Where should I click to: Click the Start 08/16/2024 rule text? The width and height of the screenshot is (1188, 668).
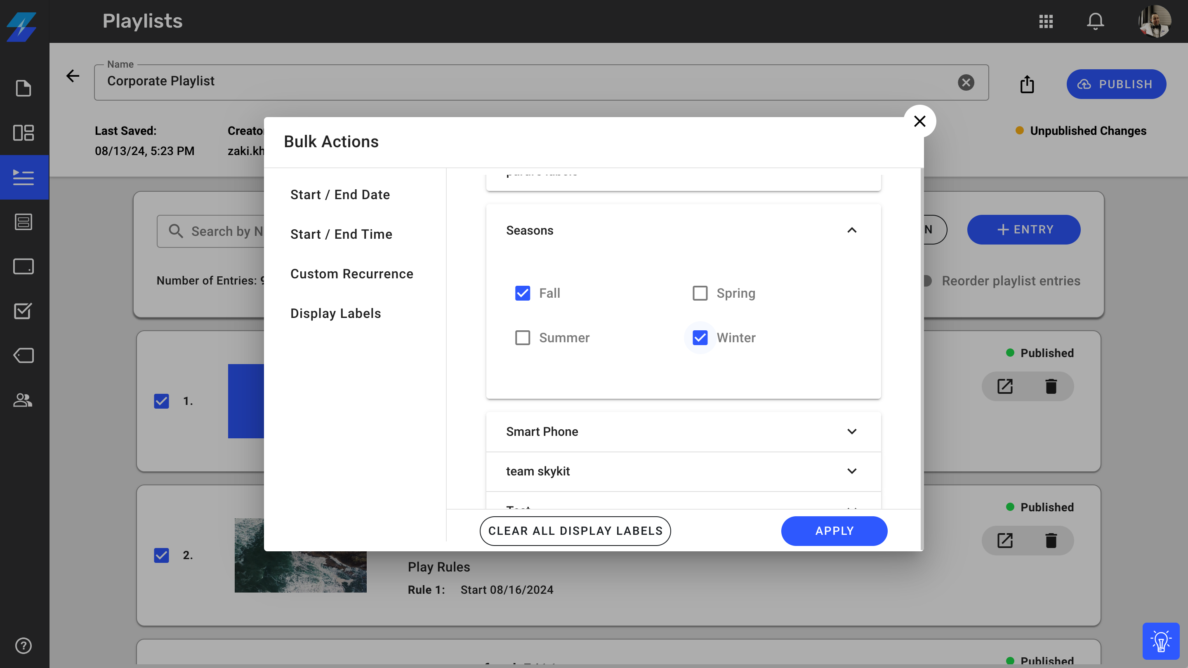507,590
